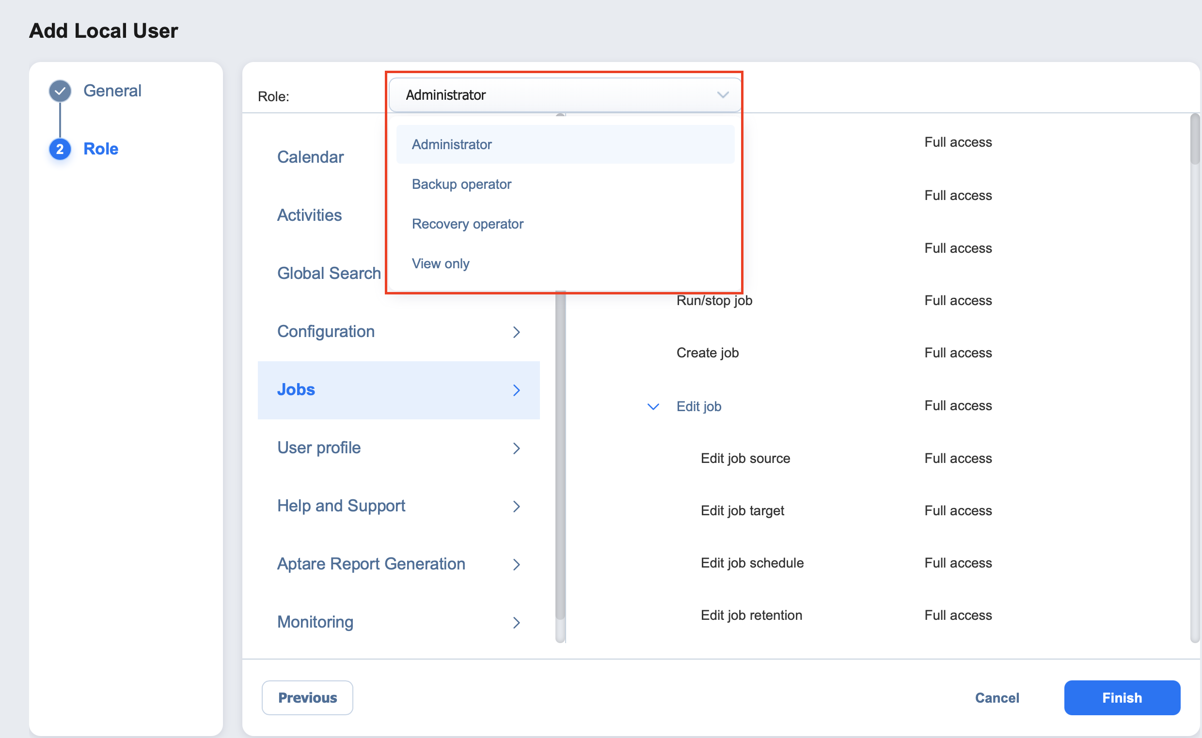
Task: Open Help and Support chevron
Action: [x=516, y=506]
